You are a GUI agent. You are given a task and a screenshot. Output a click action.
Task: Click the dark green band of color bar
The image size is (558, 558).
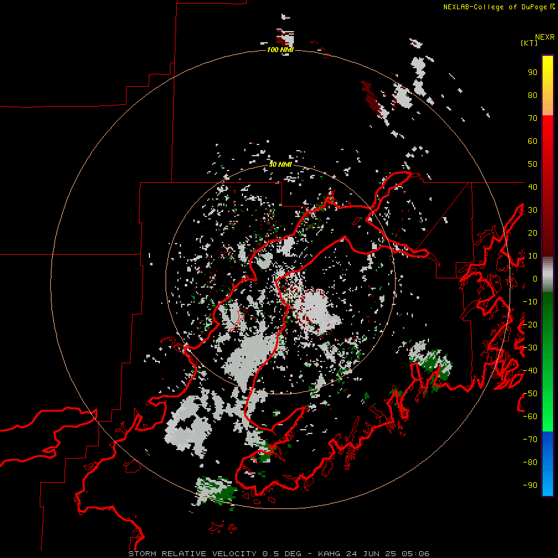(547, 306)
